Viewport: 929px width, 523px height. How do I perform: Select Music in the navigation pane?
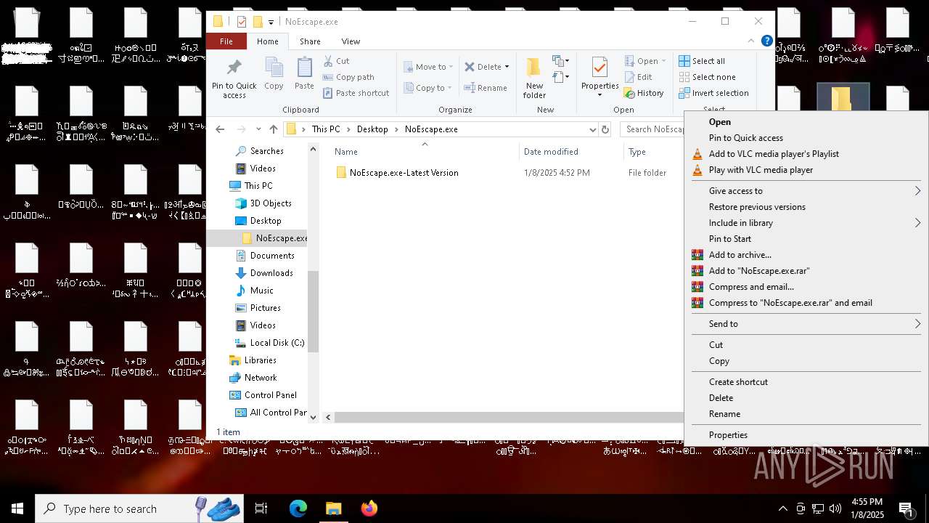261,291
